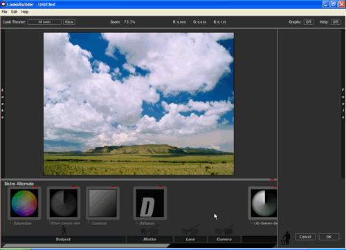The height and width of the screenshot is (250, 346).
Task: Select the Saturation color wheel tool
Action: tap(24, 203)
